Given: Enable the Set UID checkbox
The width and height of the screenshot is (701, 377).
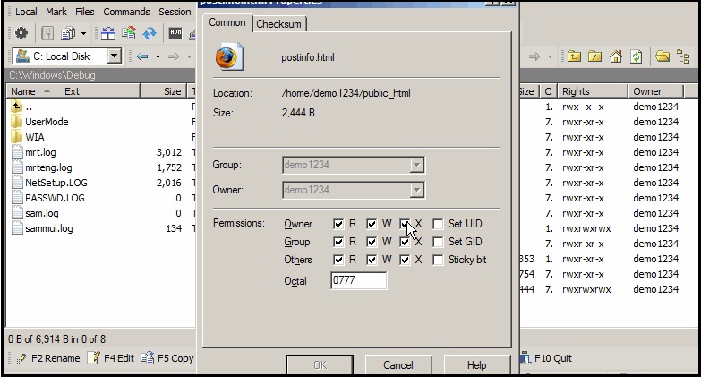Looking at the screenshot, I should click(438, 224).
